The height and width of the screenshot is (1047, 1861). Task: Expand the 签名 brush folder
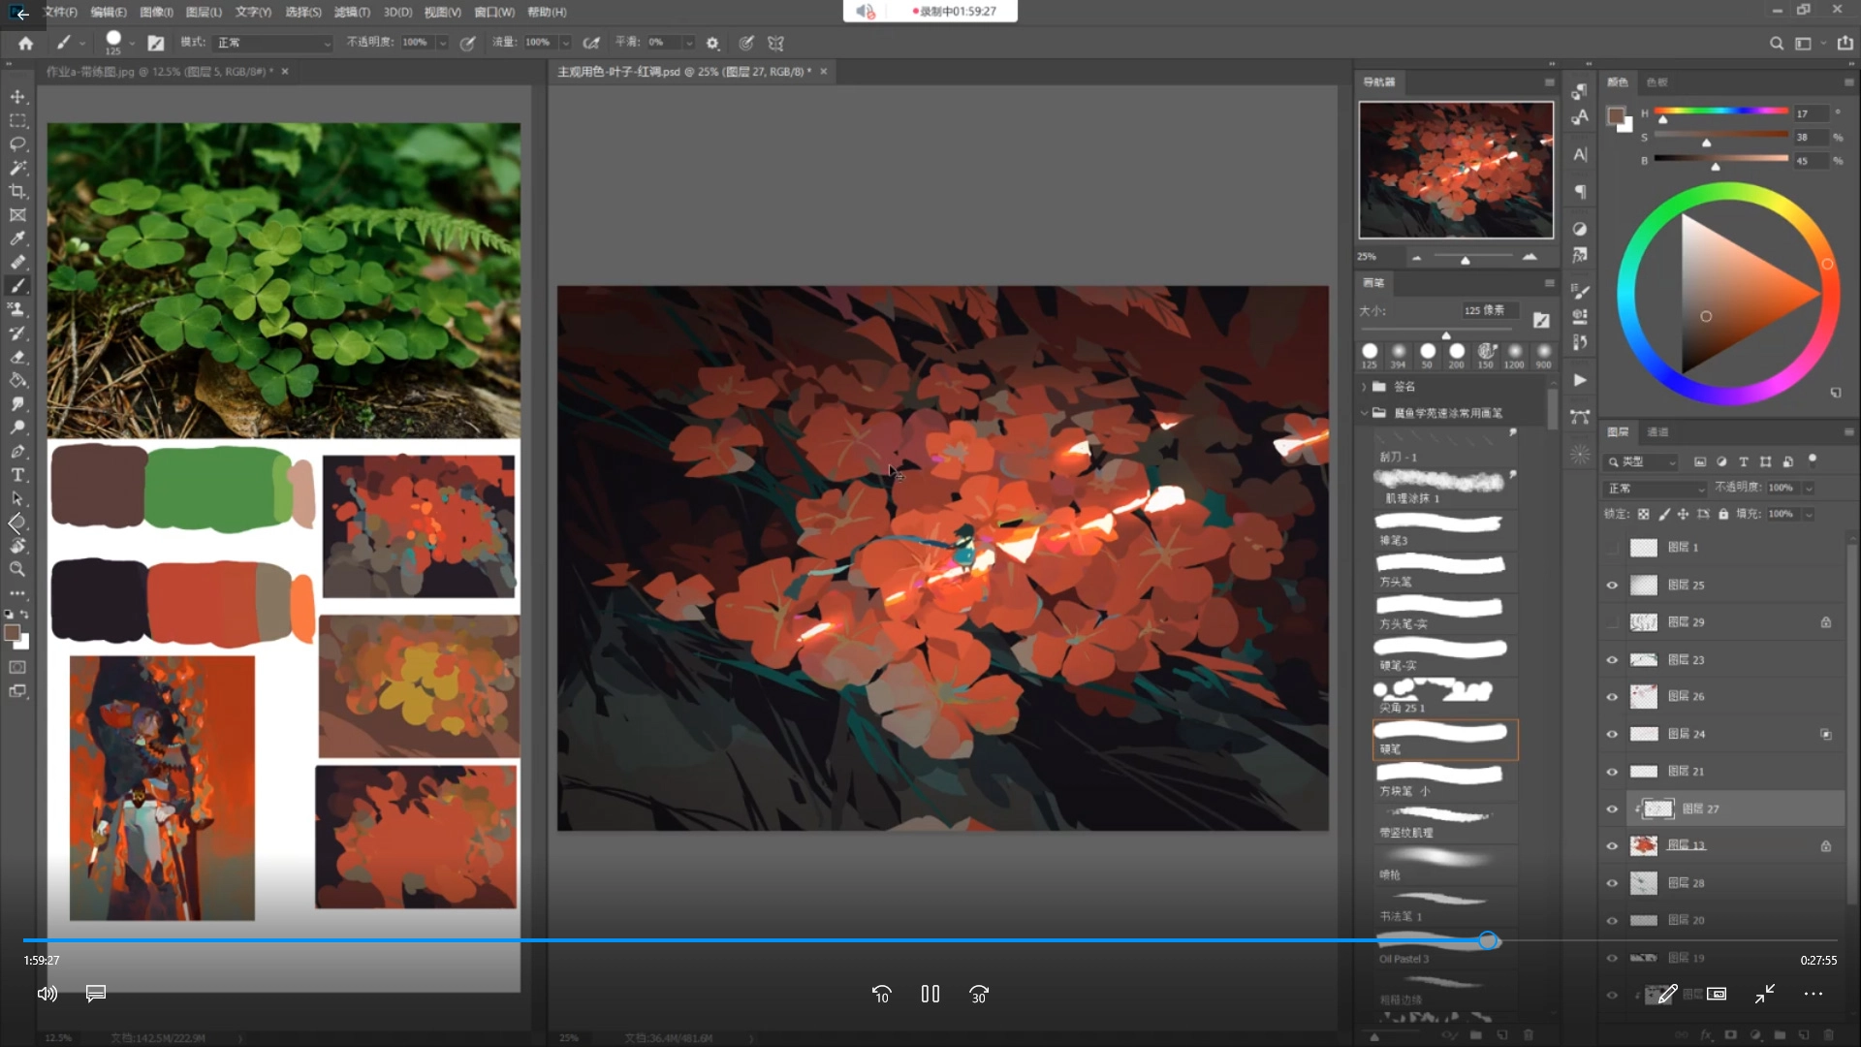coord(1364,387)
